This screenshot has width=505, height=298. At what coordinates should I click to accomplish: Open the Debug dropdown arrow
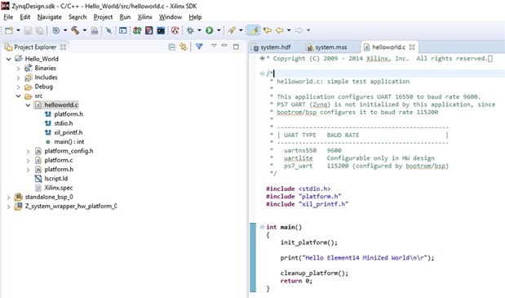(199, 30)
